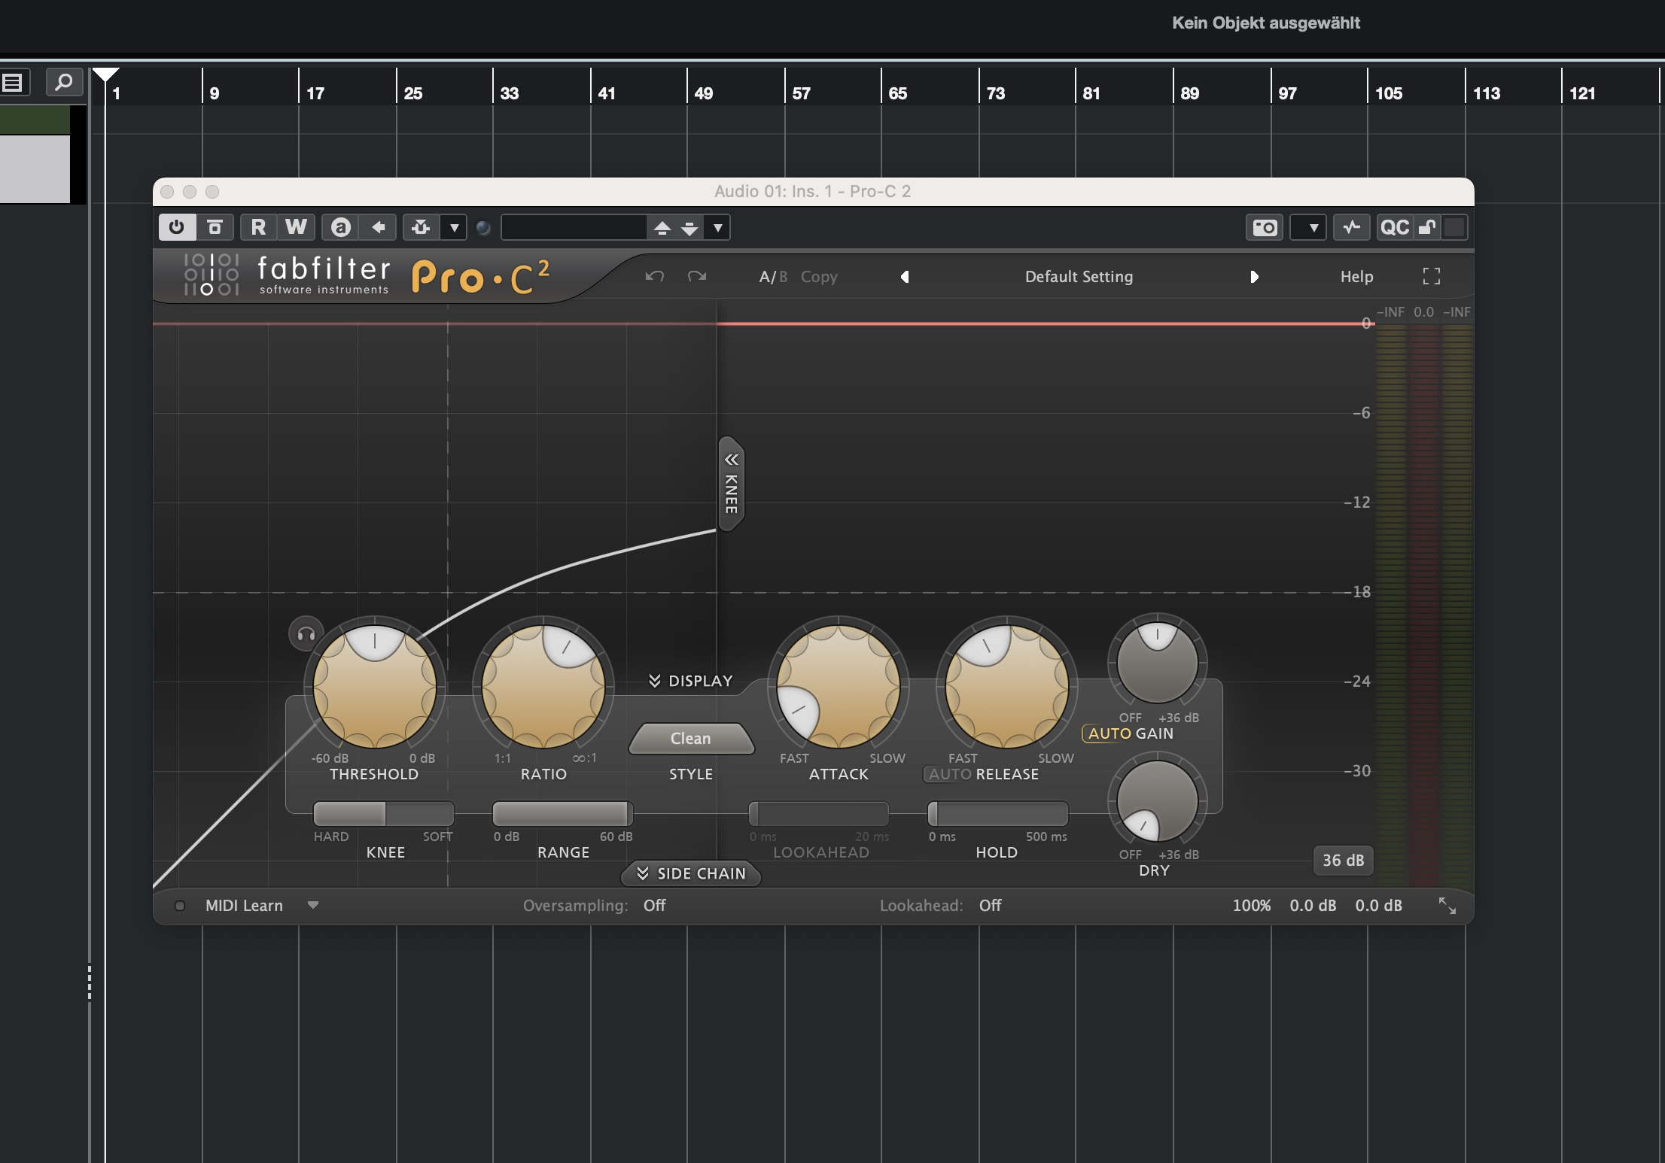Image resolution: width=1665 pixels, height=1163 pixels.
Task: Load next preset with down arrow
Action: click(x=689, y=228)
